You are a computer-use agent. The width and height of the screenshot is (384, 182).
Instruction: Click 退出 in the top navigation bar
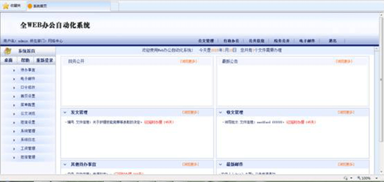[x=333, y=41]
